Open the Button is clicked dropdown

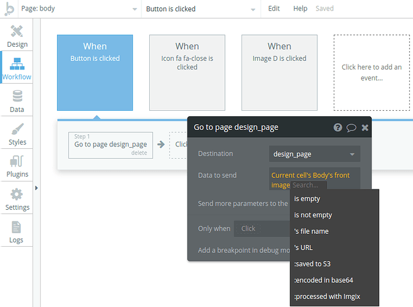click(x=201, y=9)
